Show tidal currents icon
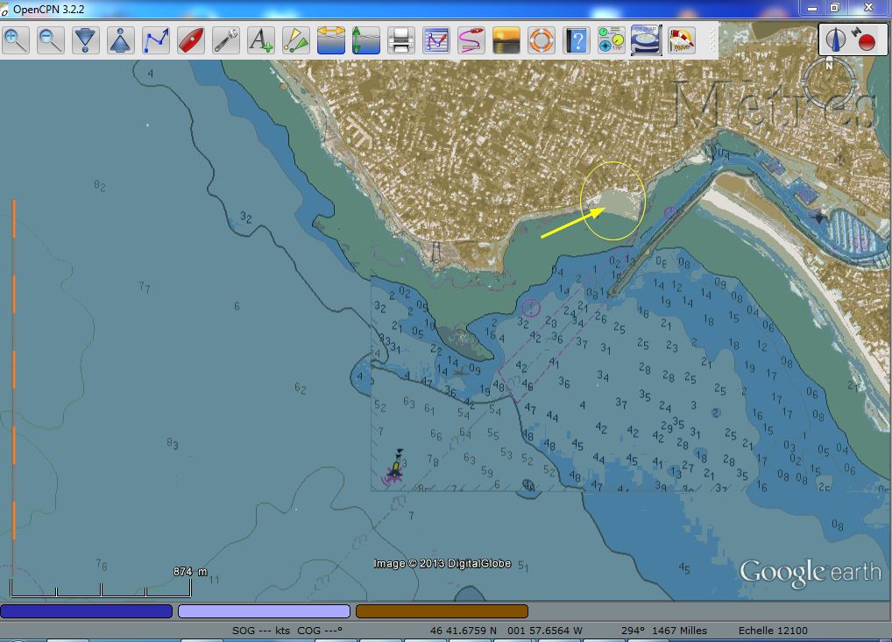 (x=331, y=40)
